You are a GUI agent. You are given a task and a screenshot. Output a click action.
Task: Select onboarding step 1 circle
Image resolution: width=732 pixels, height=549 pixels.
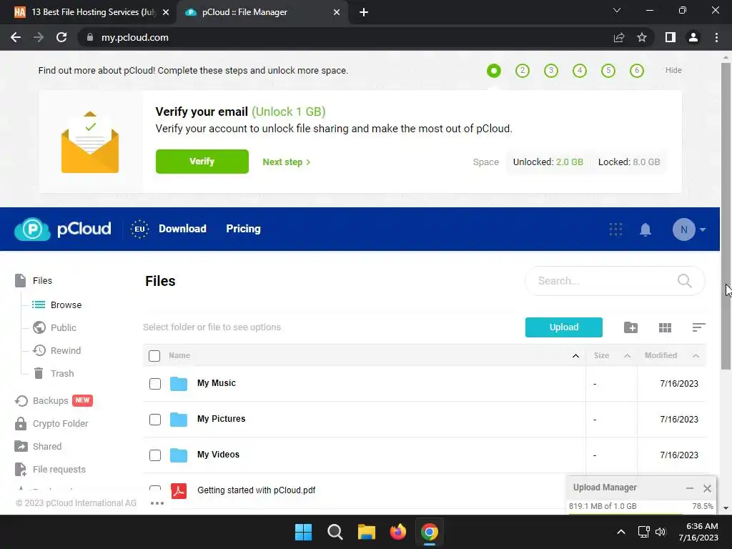pos(493,71)
